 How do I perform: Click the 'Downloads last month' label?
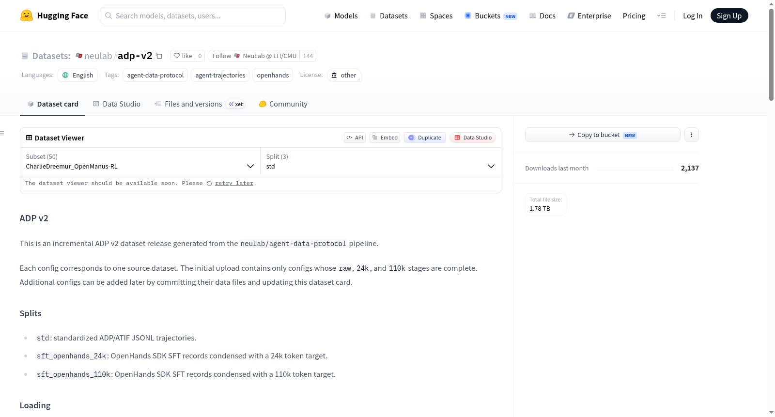click(x=557, y=168)
